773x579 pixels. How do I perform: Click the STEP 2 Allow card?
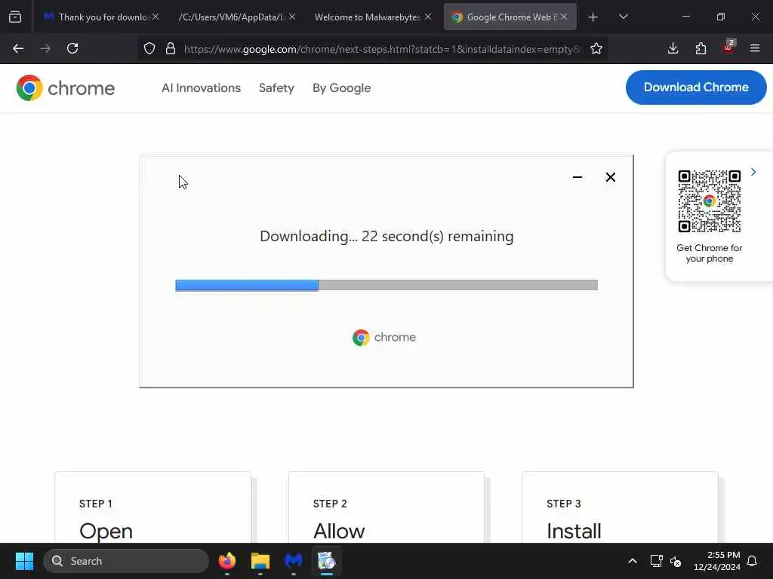[386, 507]
